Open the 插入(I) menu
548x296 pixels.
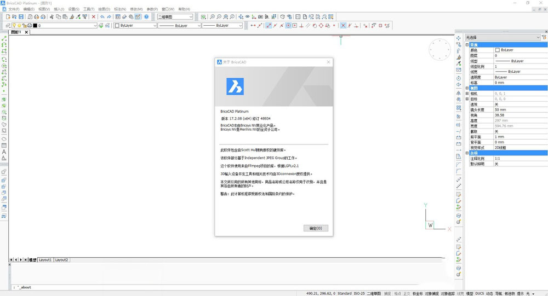pyautogui.click(x=59, y=9)
